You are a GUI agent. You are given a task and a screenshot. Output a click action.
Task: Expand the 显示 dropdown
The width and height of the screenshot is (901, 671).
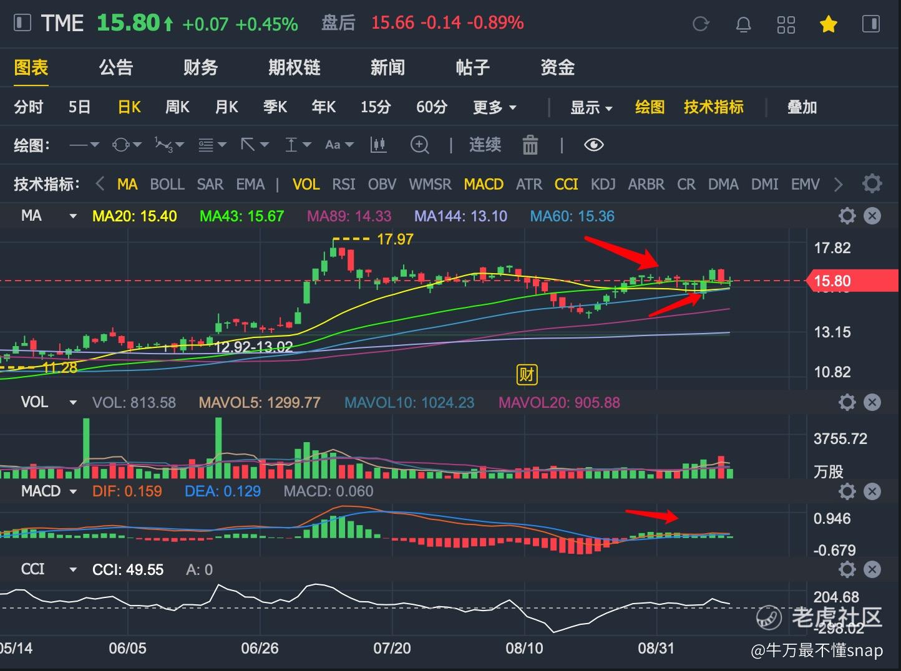[591, 107]
